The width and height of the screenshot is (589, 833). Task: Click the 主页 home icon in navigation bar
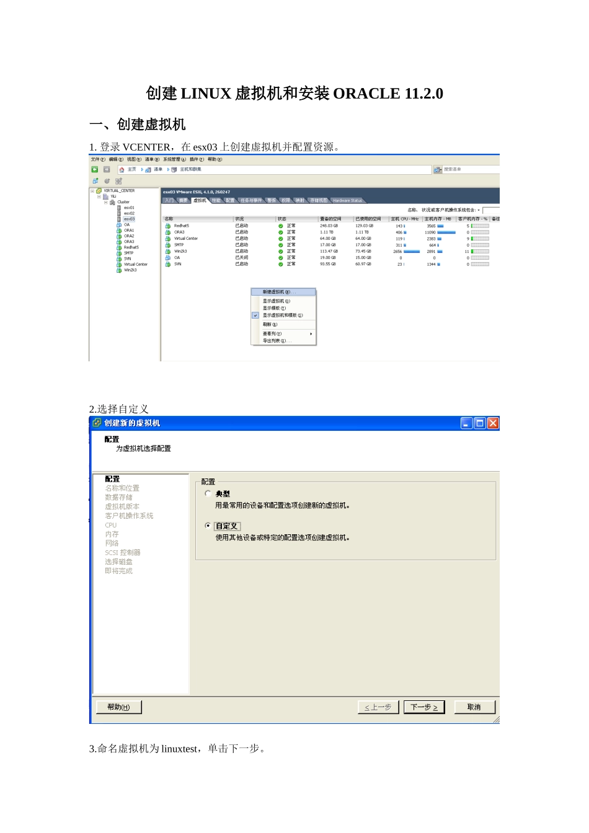pyautogui.click(x=122, y=169)
